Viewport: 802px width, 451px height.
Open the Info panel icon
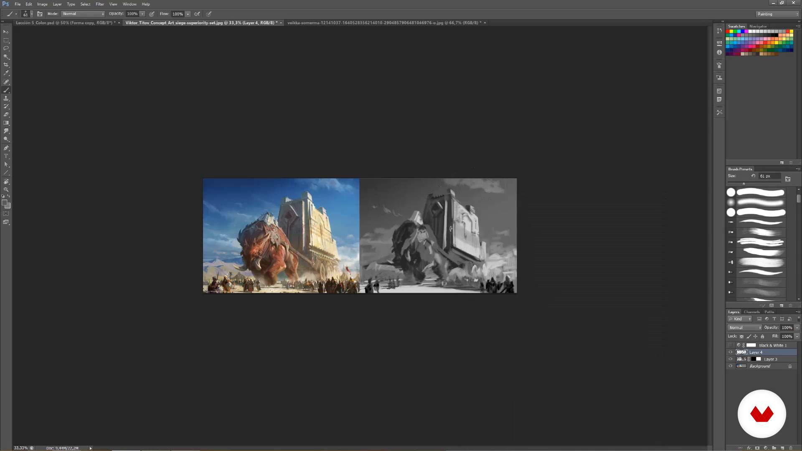pyautogui.click(x=719, y=52)
